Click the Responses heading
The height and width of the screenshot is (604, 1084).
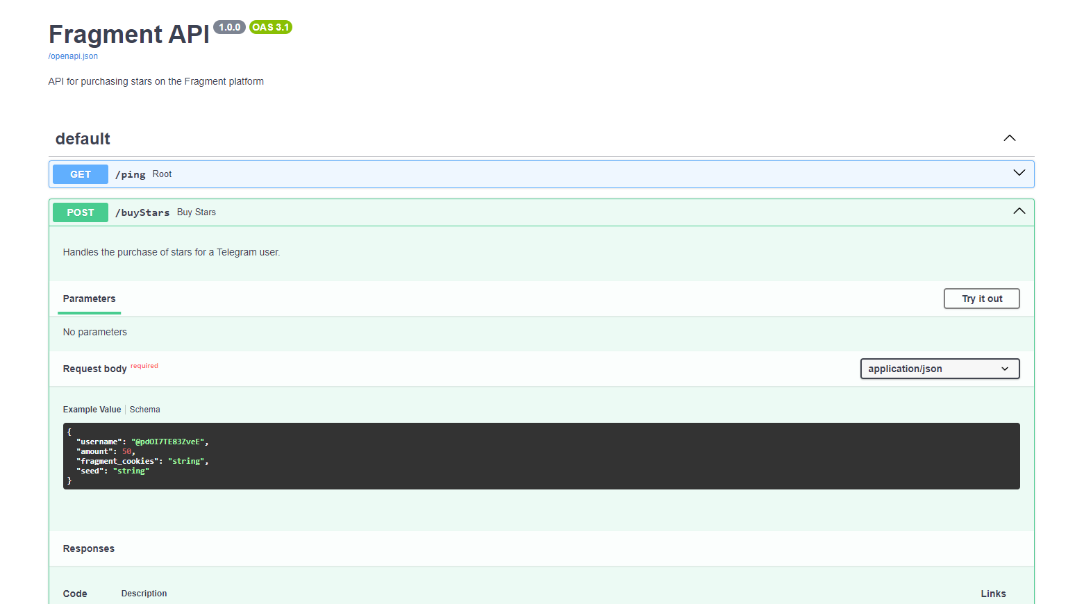[88, 548]
